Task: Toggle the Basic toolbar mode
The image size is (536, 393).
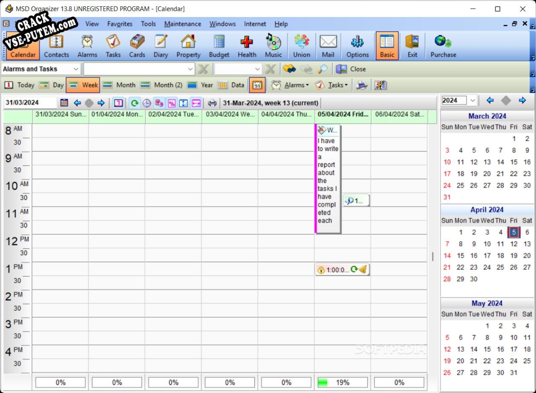Action: (x=387, y=46)
